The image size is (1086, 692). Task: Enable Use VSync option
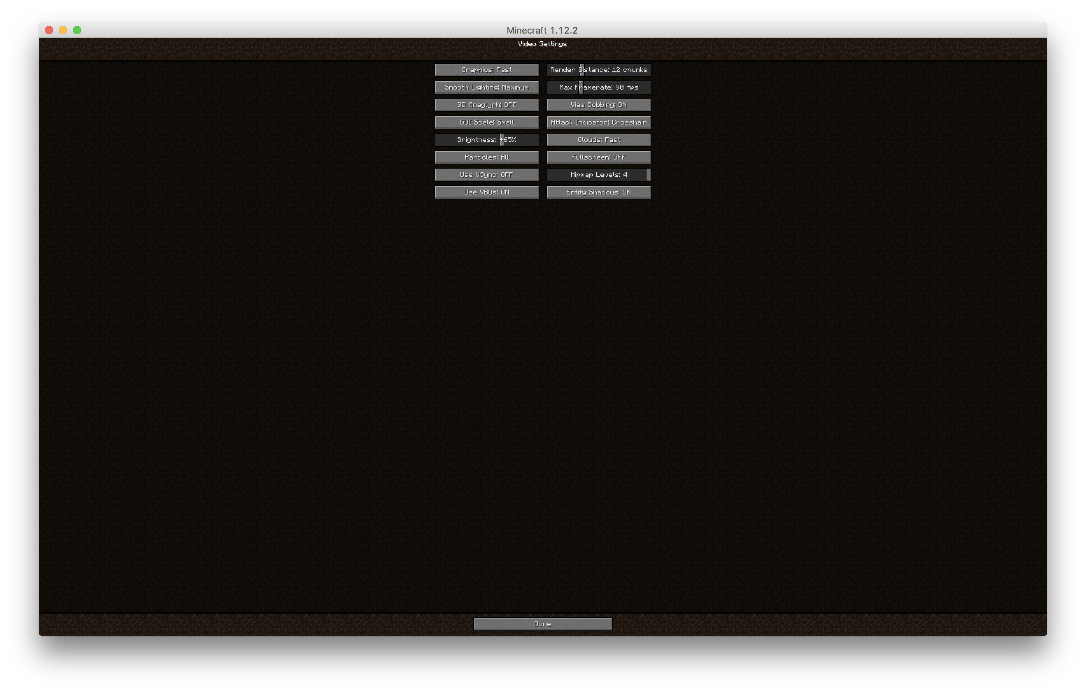click(x=486, y=175)
